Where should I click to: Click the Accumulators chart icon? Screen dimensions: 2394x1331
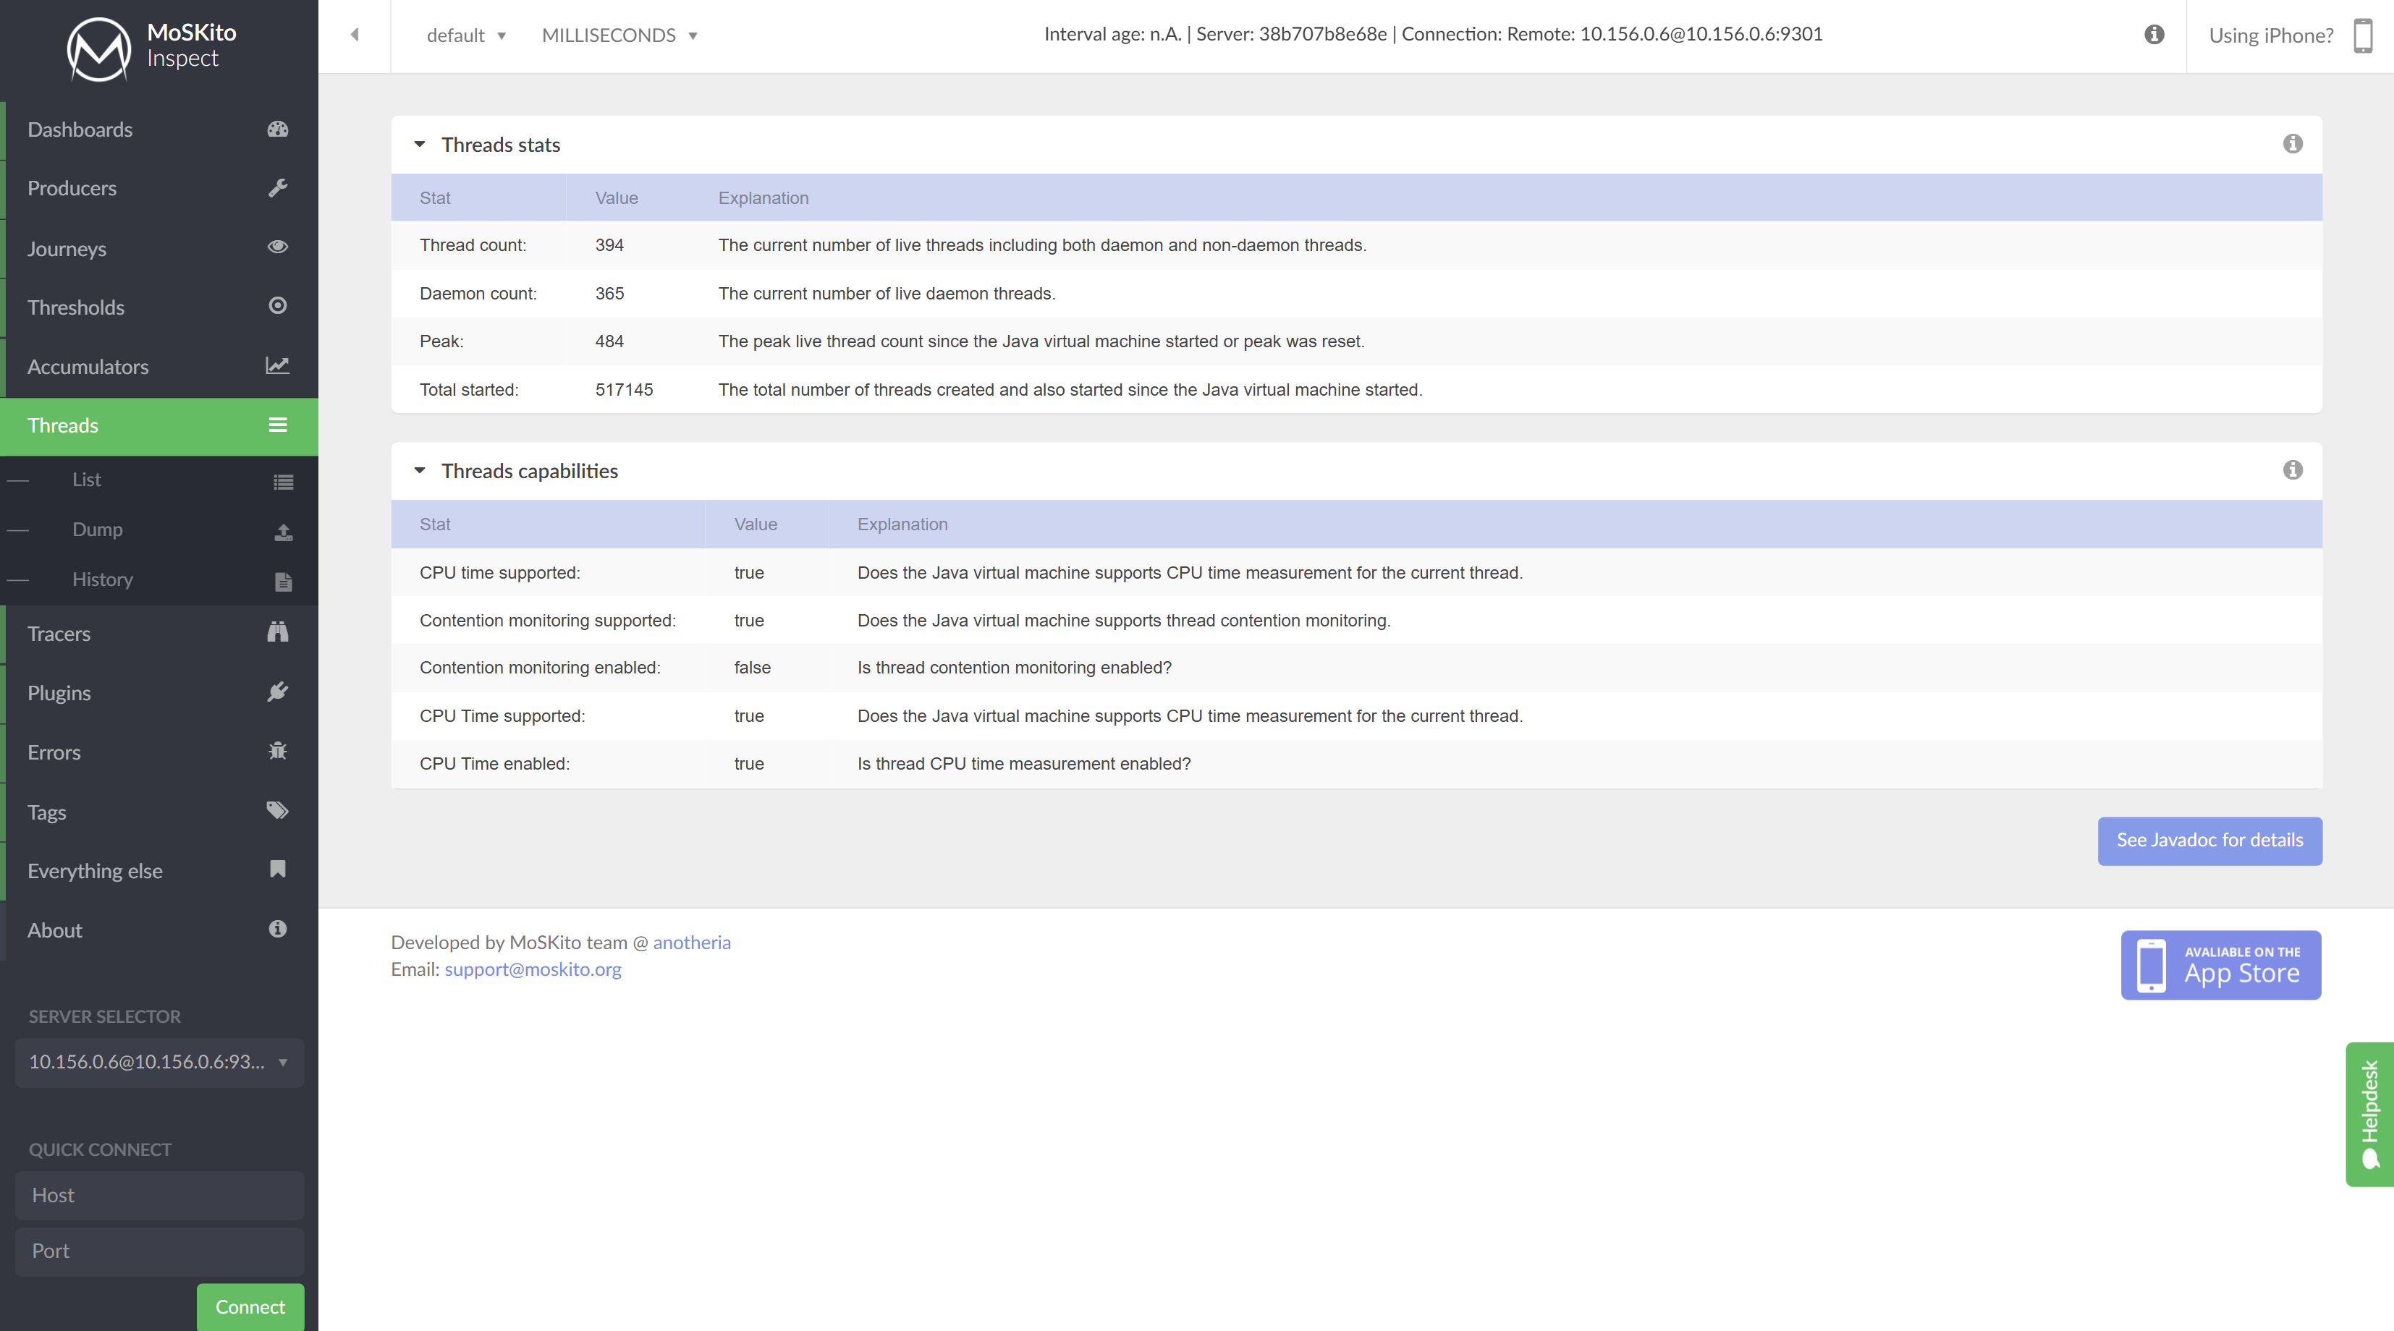click(277, 365)
